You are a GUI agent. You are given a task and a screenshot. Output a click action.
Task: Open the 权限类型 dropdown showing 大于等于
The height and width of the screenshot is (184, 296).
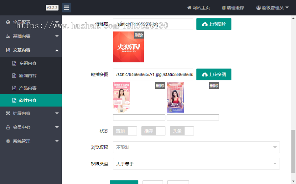tap(196, 164)
